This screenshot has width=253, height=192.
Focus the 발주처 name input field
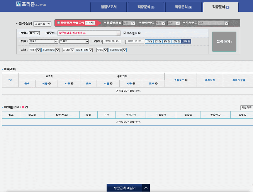(87, 33)
